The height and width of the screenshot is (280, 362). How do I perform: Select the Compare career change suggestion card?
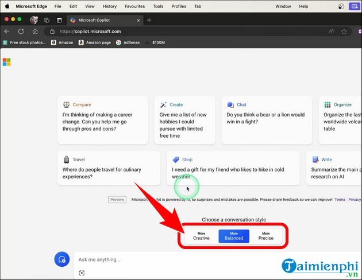click(x=103, y=120)
